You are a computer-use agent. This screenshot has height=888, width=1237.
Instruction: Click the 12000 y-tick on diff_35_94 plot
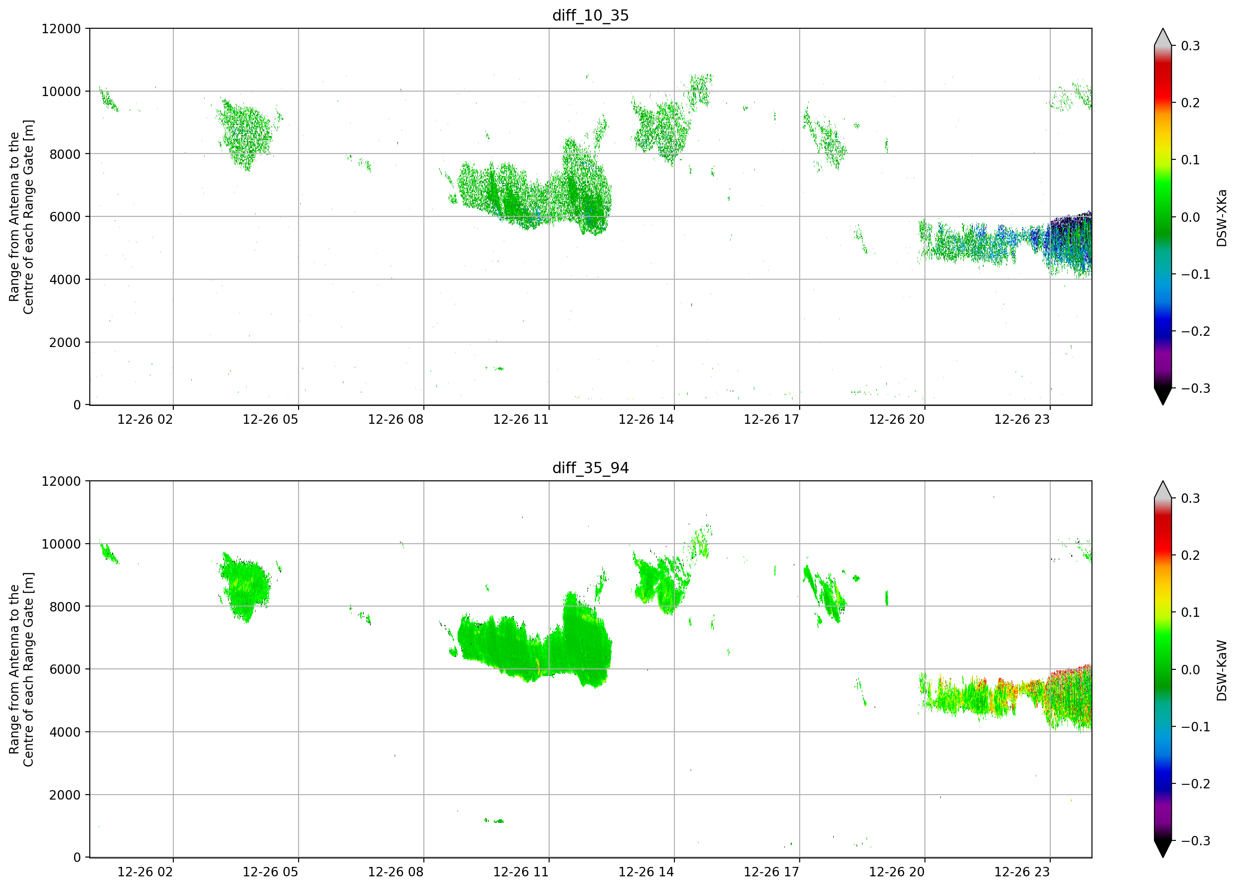coord(61,481)
